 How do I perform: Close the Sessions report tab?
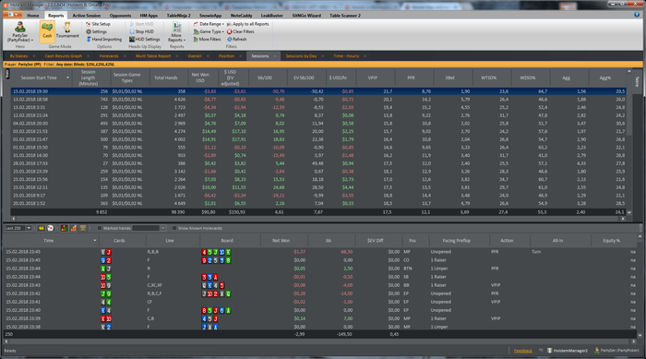(x=275, y=56)
